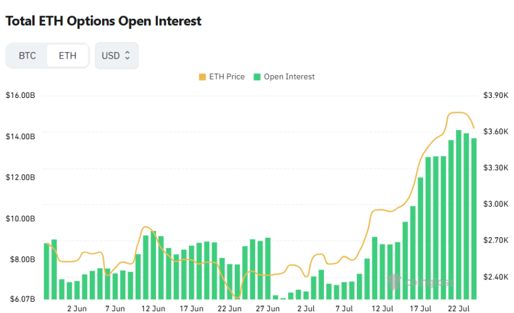Click the $10.00B left axis label
Viewport: 514px width, 313px height.
click(x=20, y=219)
